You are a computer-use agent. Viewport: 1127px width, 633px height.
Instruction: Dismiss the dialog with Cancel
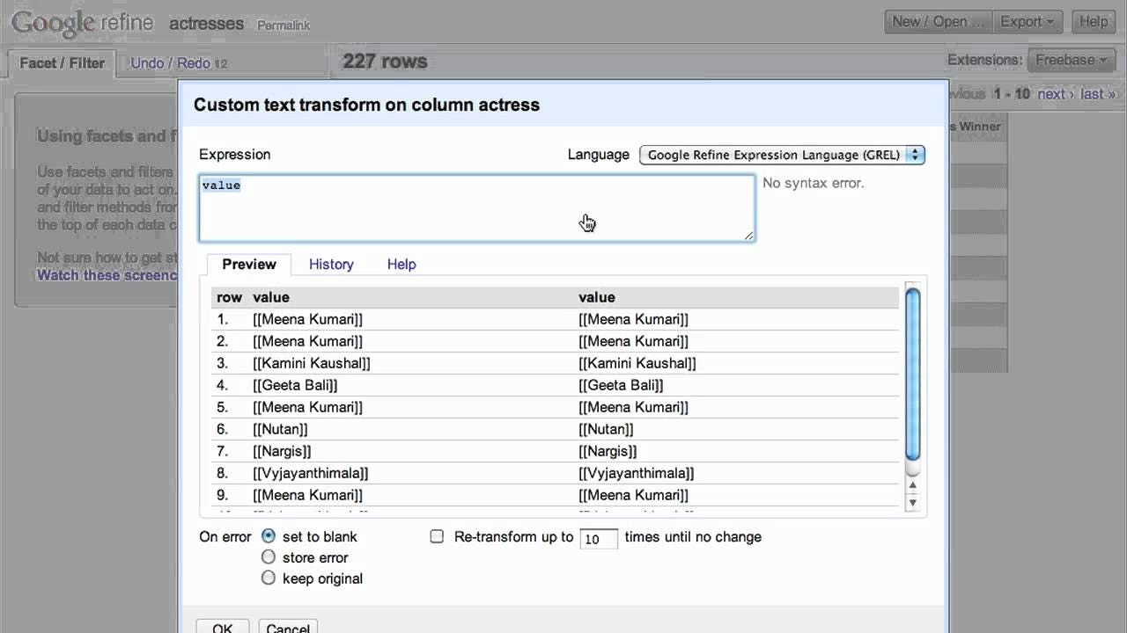pyautogui.click(x=287, y=628)
